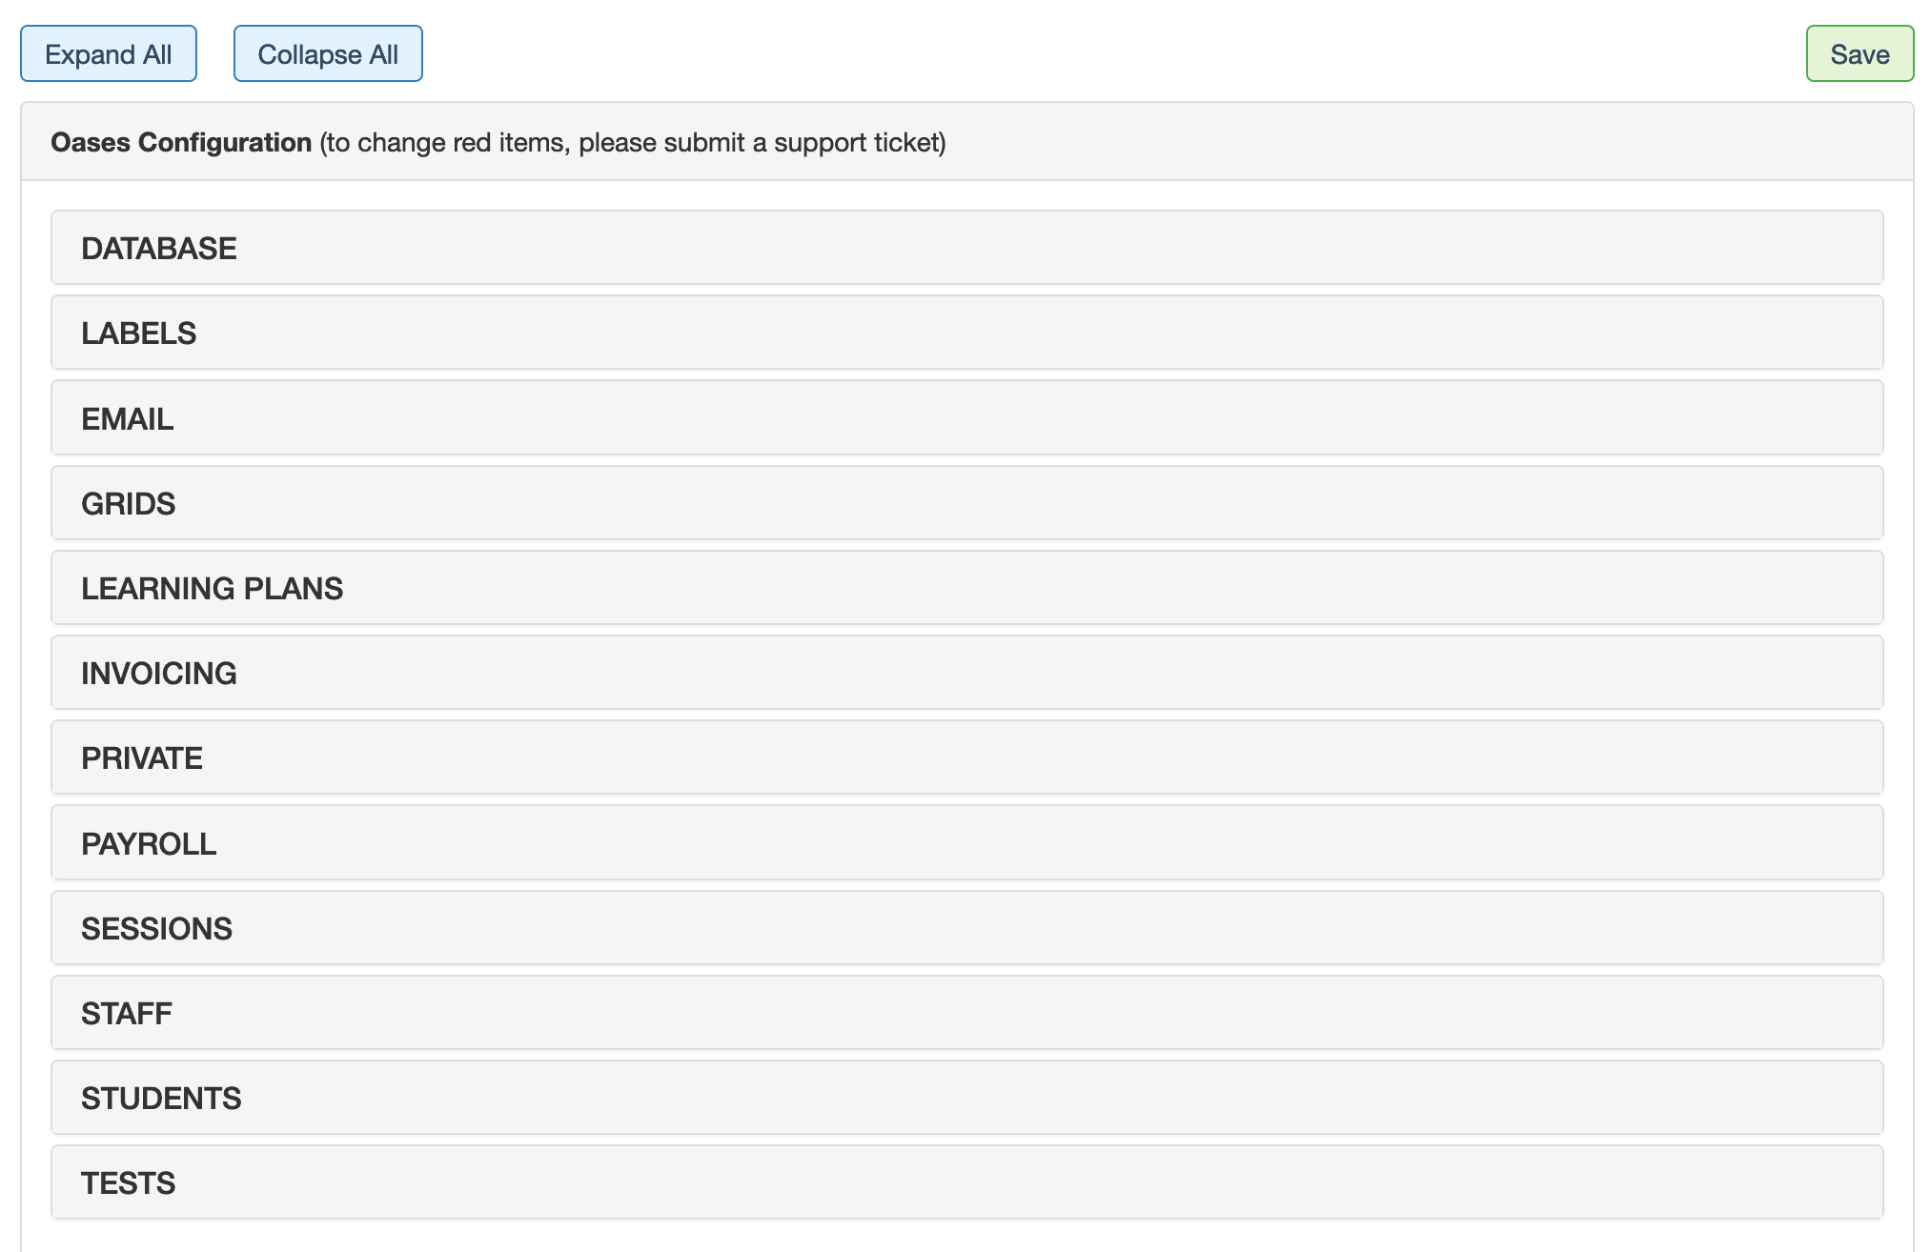Show the STAFF configuration section
The height and width of the screenshot is (1252, 1931).
coord(966,1013)
